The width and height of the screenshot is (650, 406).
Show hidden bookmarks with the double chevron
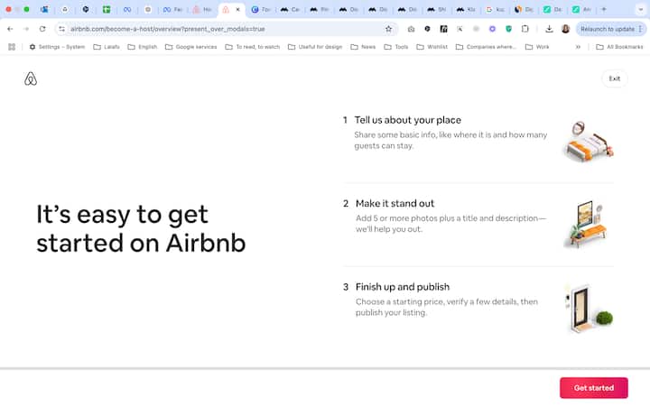click(578, 47)
